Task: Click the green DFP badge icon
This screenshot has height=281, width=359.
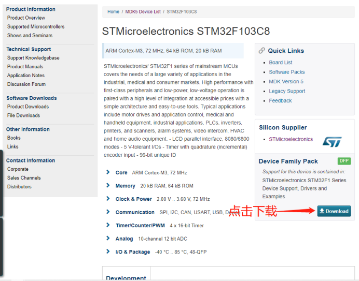Action: coord(344,161)
